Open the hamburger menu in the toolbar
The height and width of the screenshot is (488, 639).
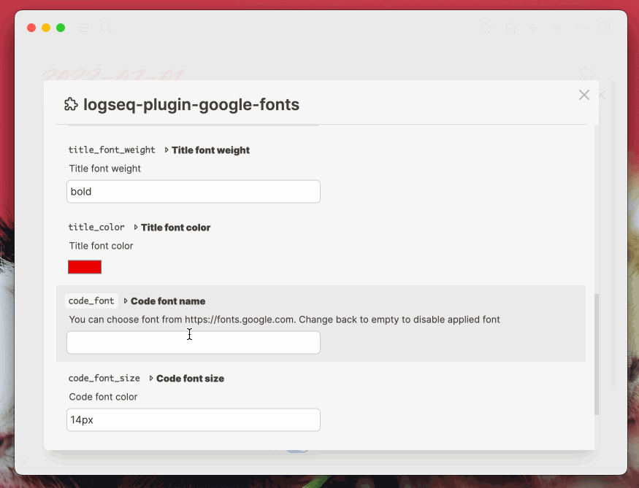(83, 28)
